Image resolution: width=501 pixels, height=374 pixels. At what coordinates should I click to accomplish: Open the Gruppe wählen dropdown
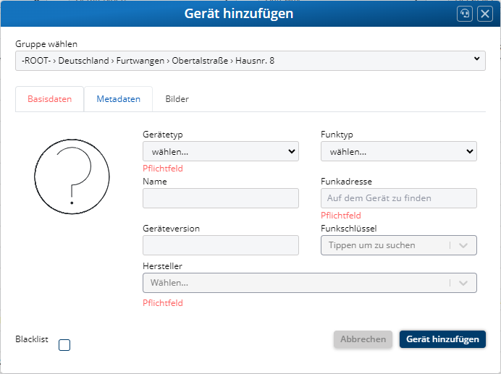[250, 61]
